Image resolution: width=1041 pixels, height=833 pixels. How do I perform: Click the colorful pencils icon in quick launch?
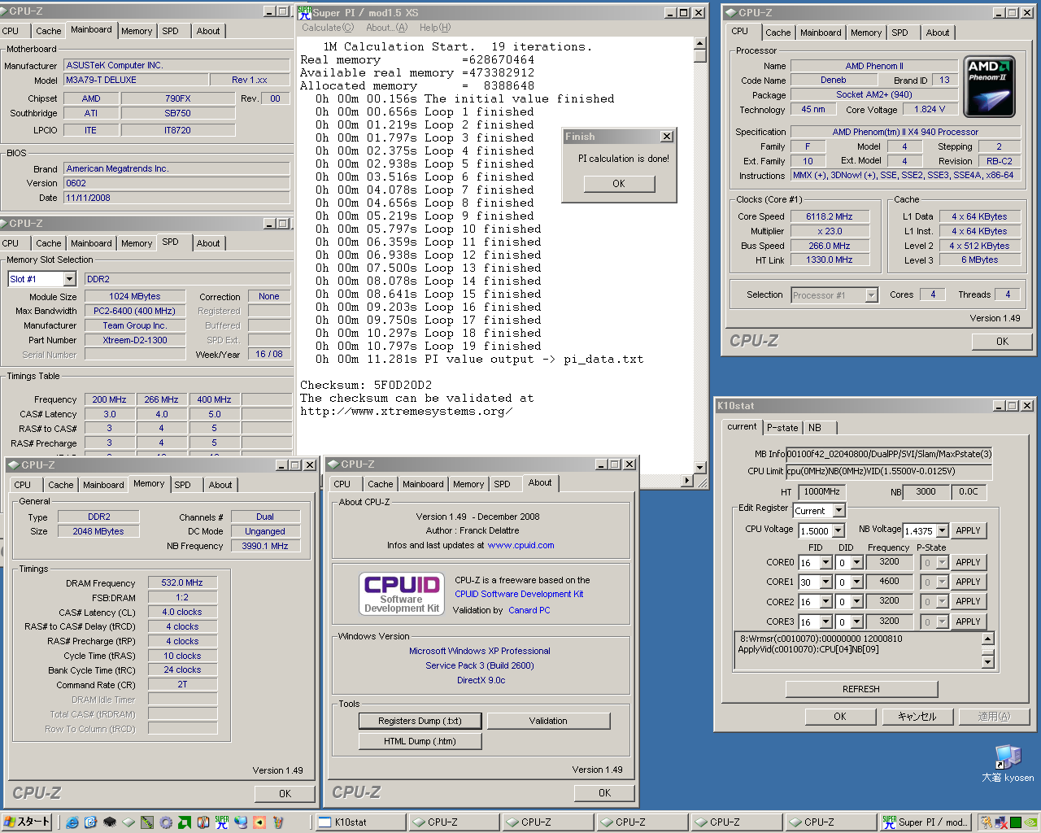(278, 822)
